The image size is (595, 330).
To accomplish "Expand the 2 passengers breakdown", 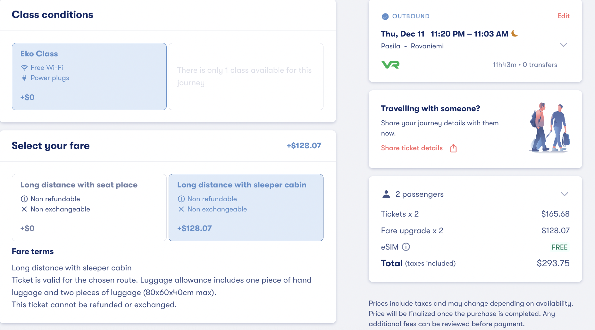I will [x=564, y=194].
